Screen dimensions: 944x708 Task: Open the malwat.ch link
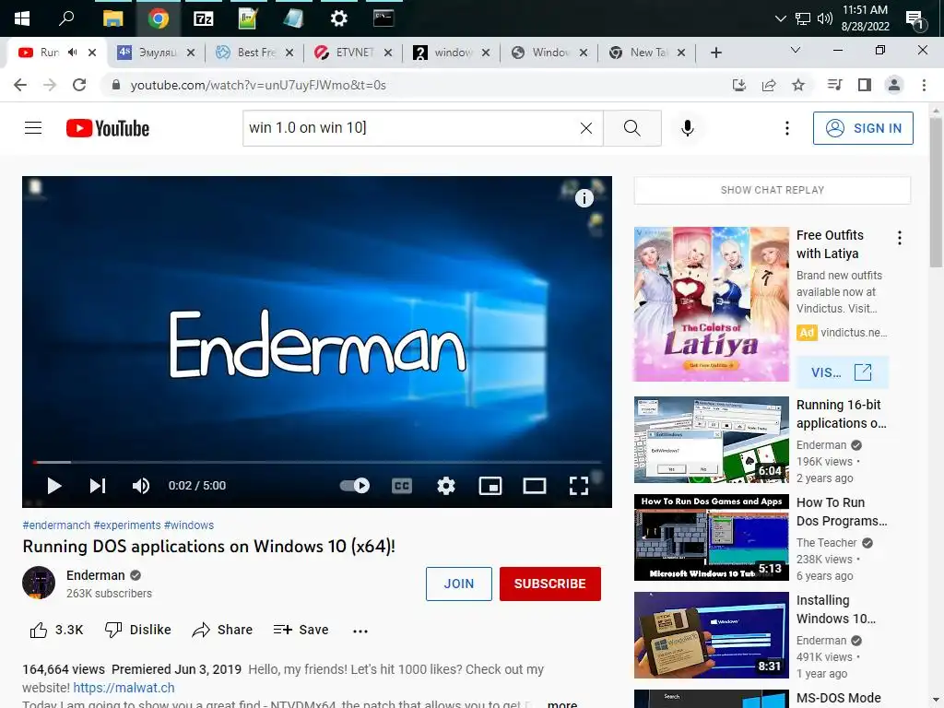coord(124,688)
